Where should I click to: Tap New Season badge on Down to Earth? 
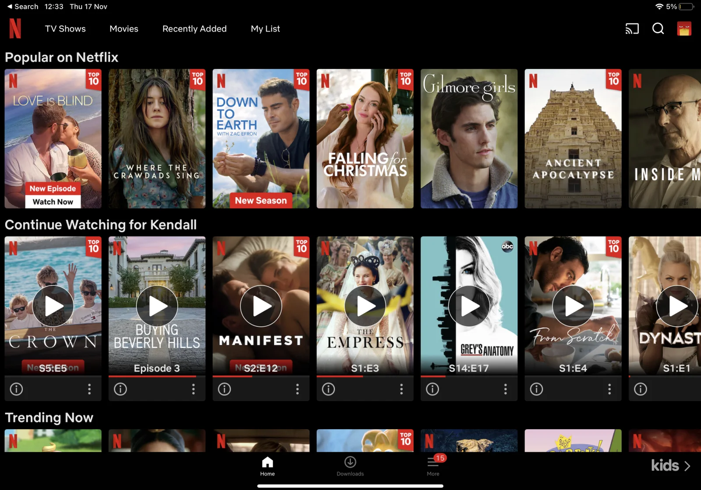coord(261,201)
